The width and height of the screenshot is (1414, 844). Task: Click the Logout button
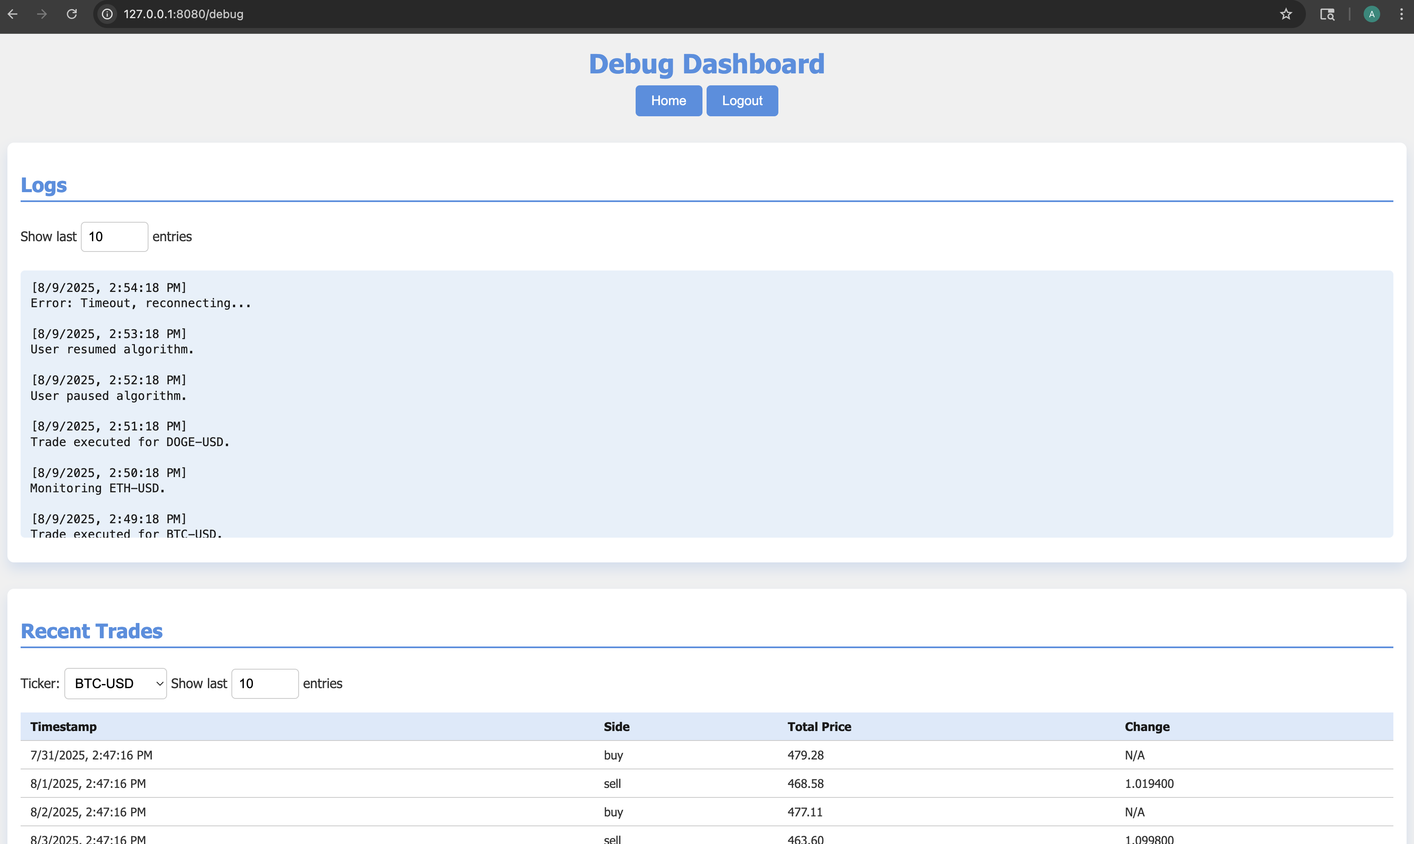coord(742,101)
